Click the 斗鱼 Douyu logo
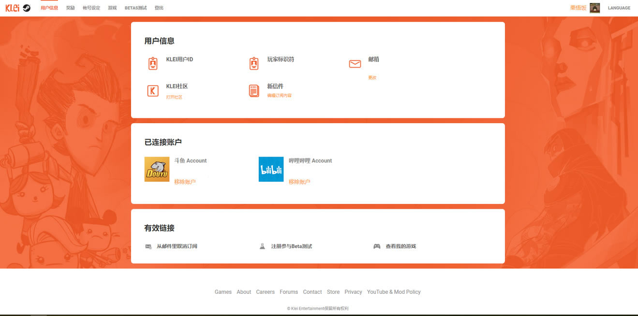This screenshot has width=638, height=316. [x=157, y=169]
